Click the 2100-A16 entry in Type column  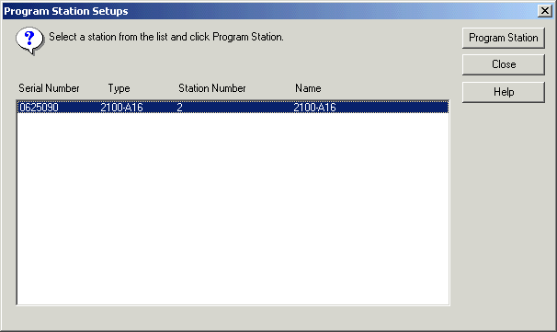click(121, 108)
